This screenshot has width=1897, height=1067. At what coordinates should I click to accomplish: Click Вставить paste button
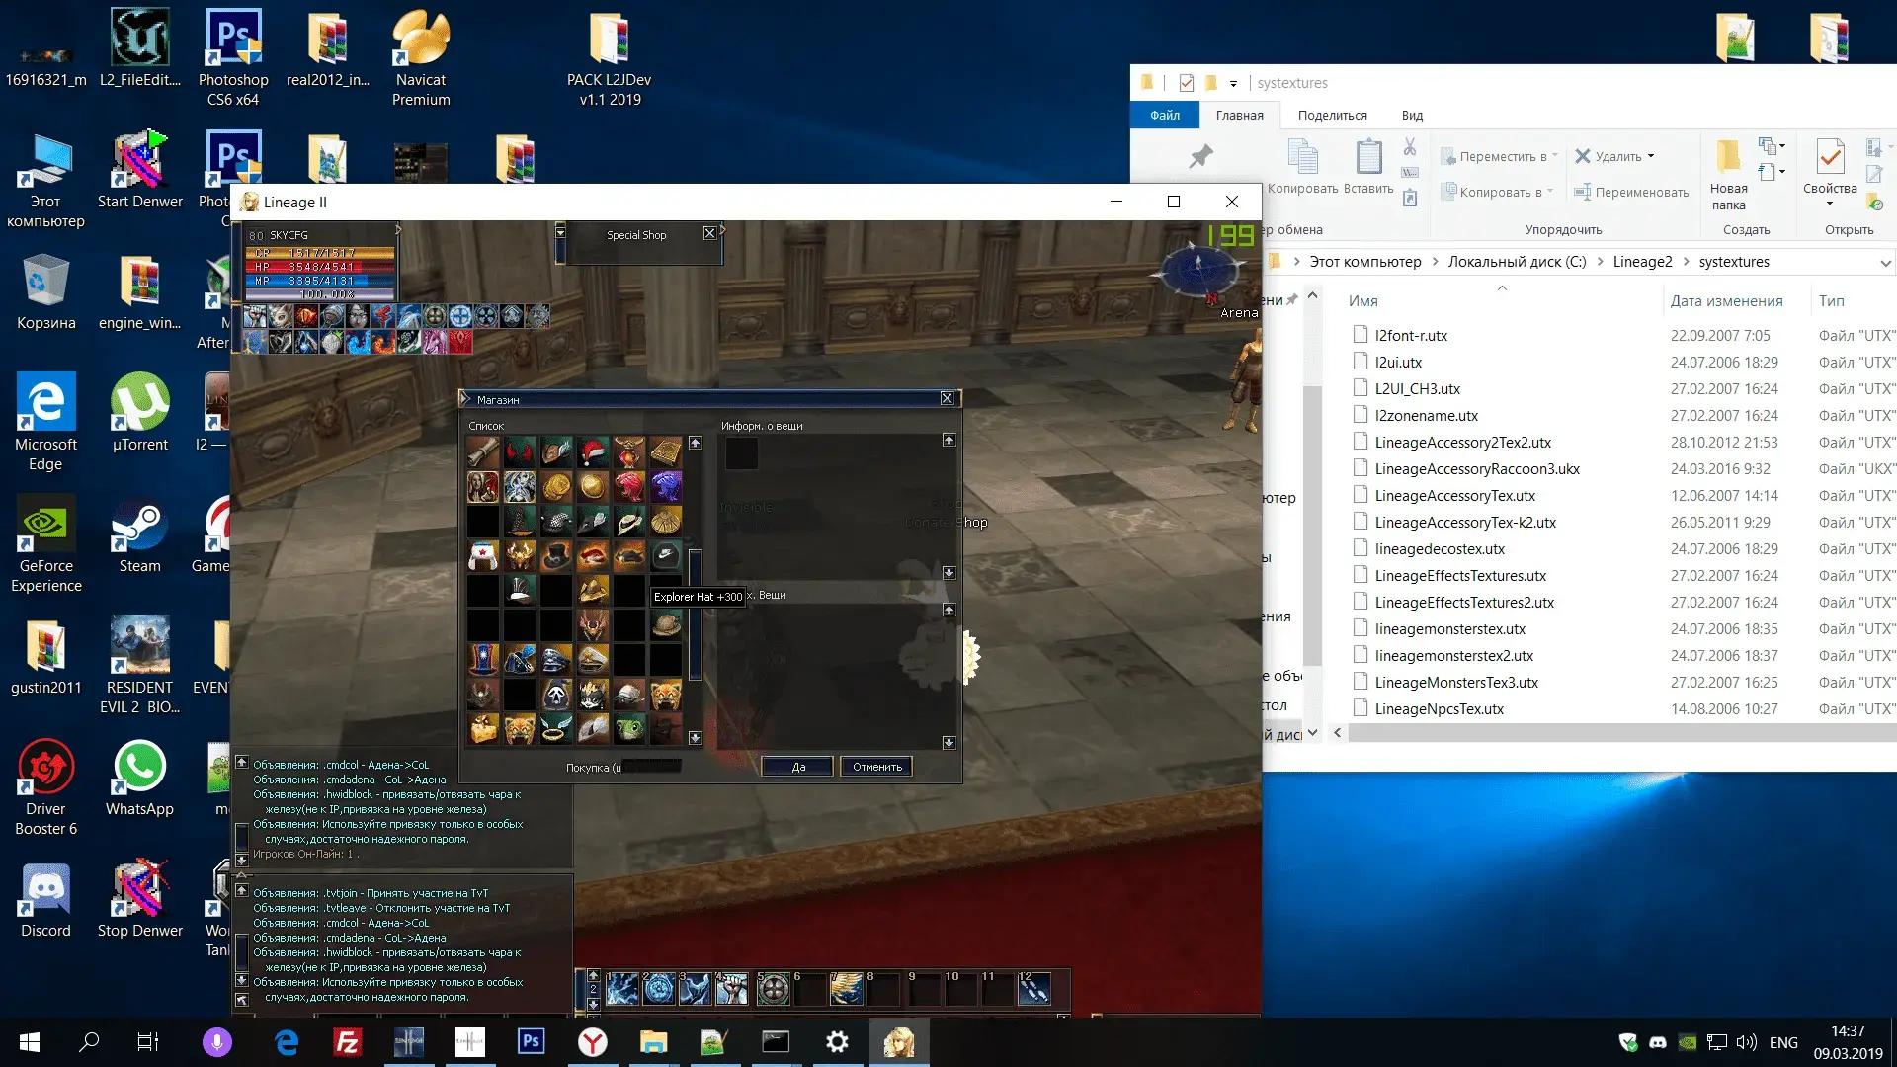point(1368,168)
